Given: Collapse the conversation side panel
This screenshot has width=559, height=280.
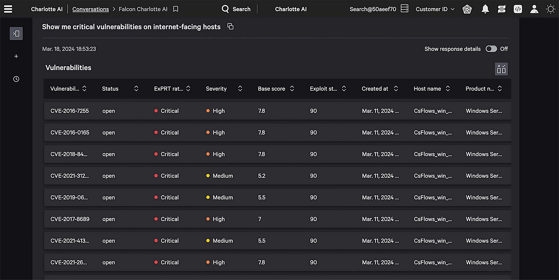Looking at the screenshot, I should 16,34.
